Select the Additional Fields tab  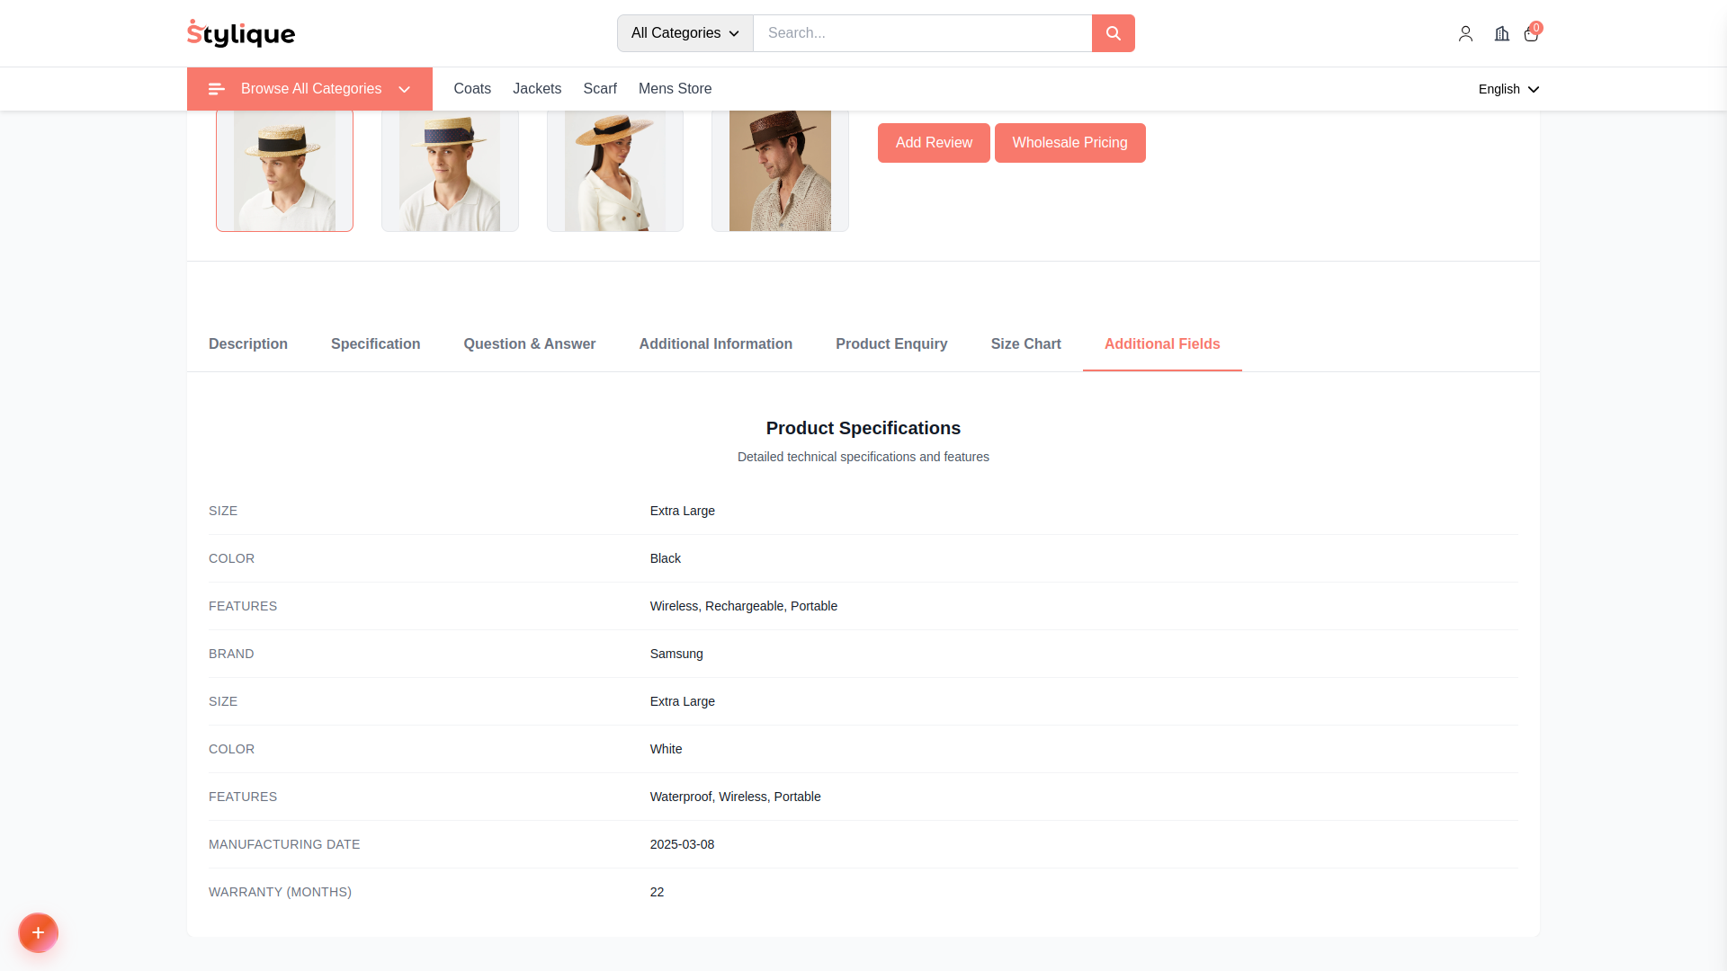pyautogui.click(x=1162, y=344)
